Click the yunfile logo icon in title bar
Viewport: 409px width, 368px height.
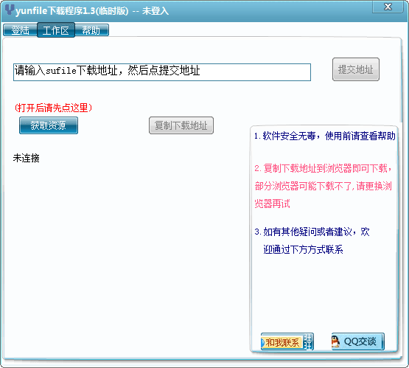coord(10,10)
